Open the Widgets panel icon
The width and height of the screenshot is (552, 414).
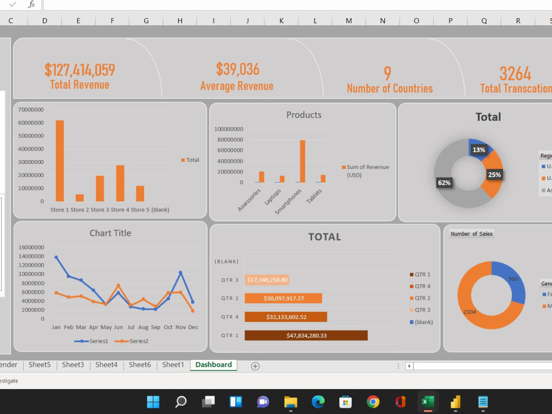pyautogui.click(x=236, y=401)
